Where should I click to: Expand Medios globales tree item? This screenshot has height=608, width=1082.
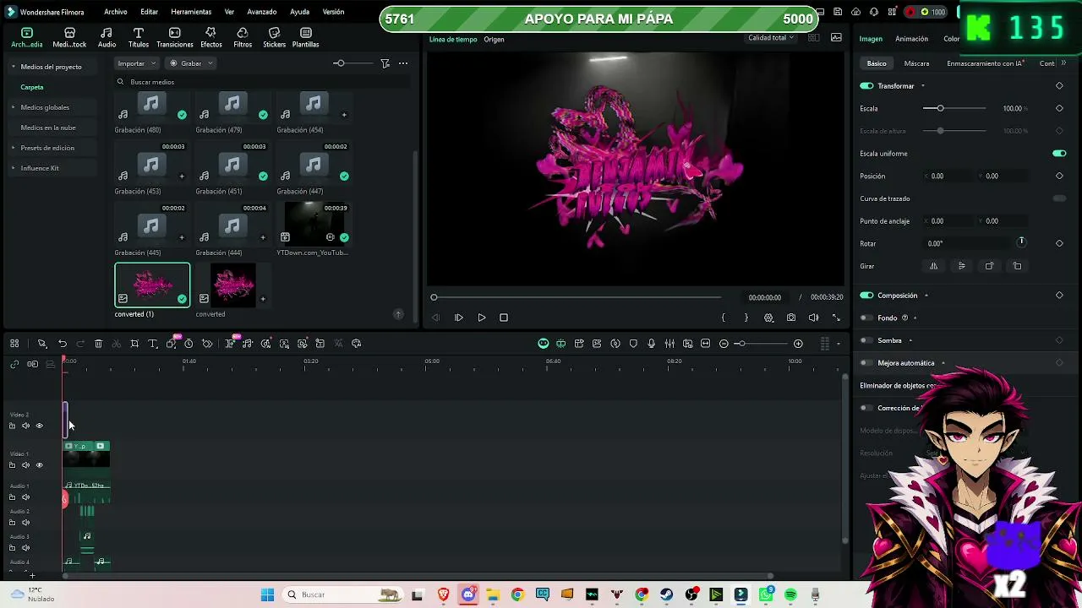[13, 107]
